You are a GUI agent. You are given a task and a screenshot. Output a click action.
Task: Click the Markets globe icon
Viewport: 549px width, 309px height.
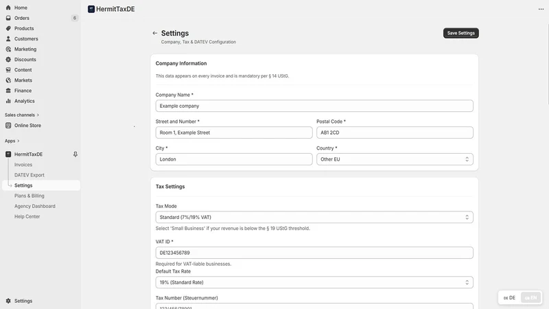(x=8, y=80)
